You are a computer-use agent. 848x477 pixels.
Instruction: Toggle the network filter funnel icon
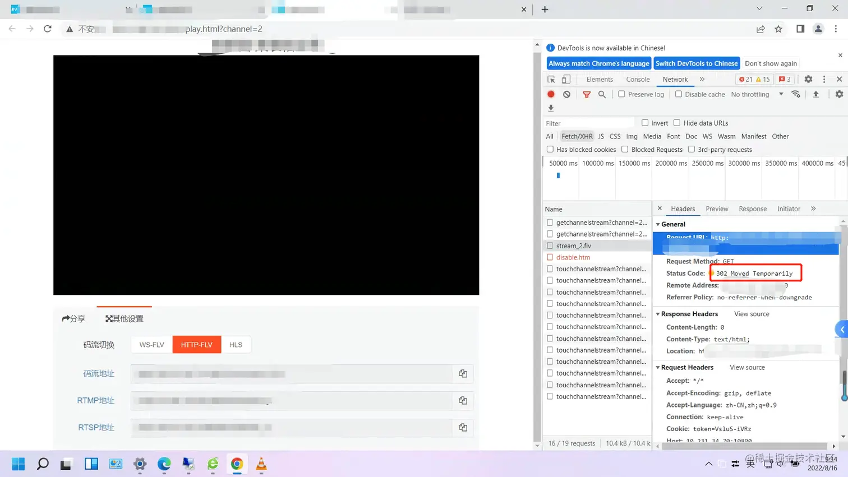coord(587,95)
